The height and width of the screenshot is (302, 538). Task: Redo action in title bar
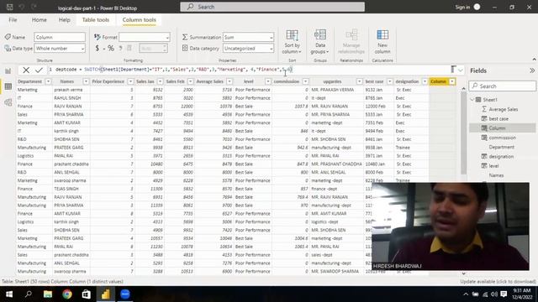(34, 7)
